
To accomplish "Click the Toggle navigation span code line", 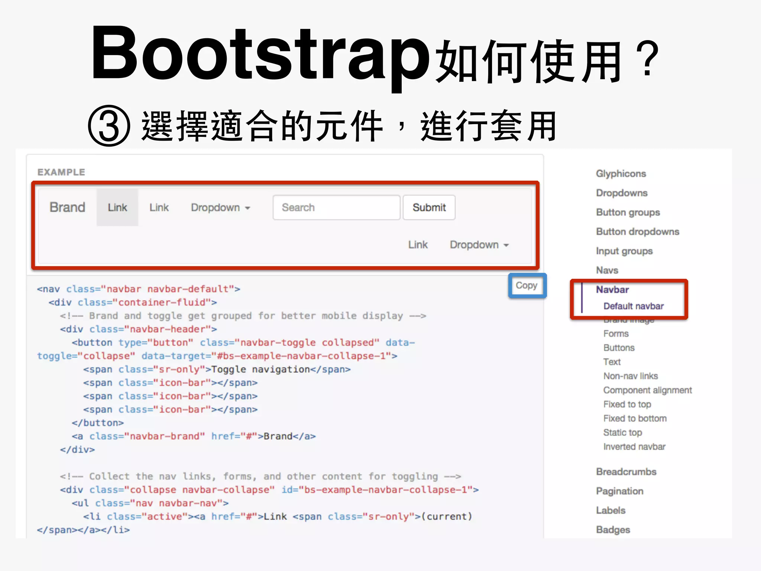I will pos(217,369).
